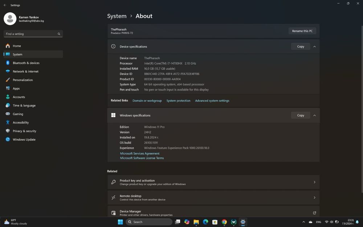Image resolution: width=363 pixels, height=227 pixels.
Task: Click the Apps icon in sidebar
Action: tap(8, 88)
